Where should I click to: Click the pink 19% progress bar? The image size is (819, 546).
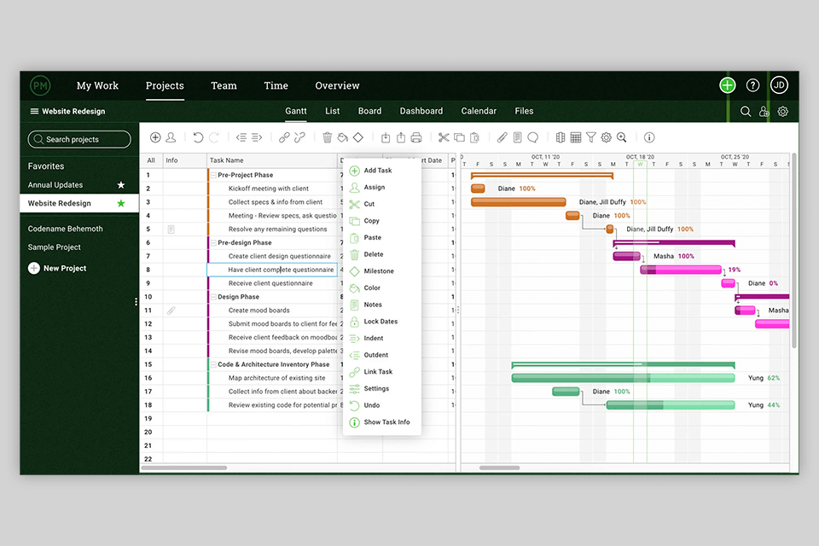681,270
